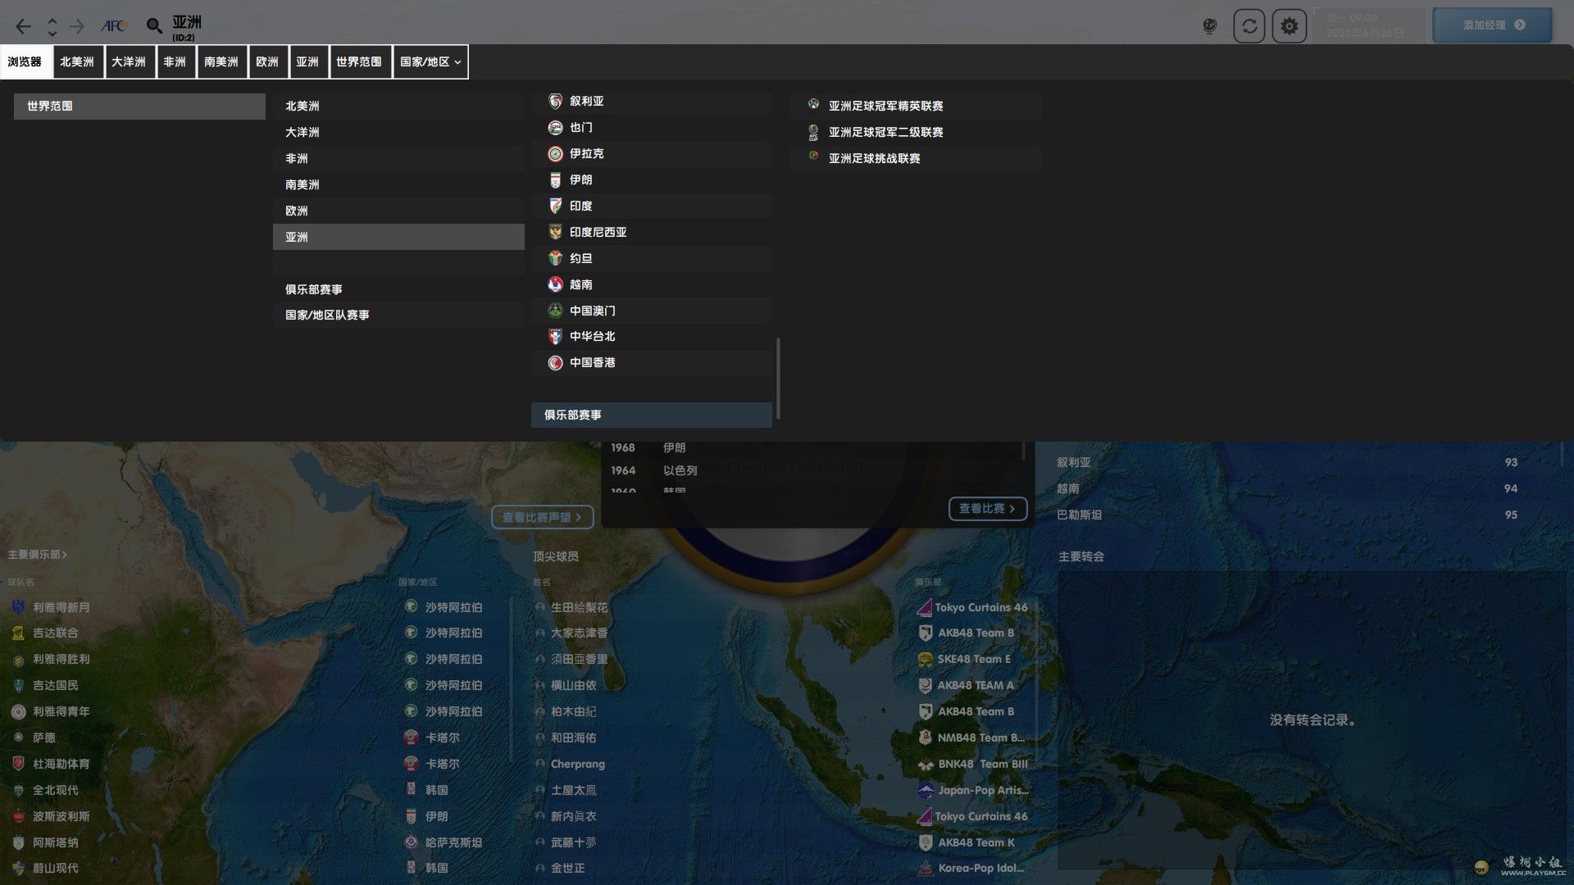Click the 也门 flag badge icon
Viewport: 1574px width, 885px height.
point(555,127)
